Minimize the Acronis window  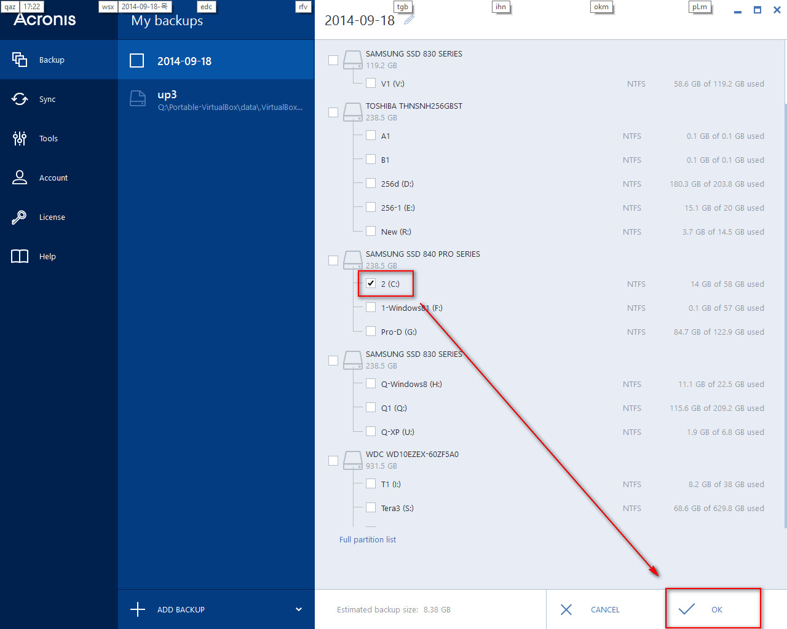coord(738,11)
